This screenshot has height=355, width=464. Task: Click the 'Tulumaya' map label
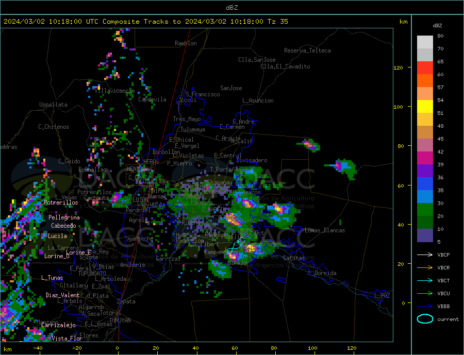[193, 129]
